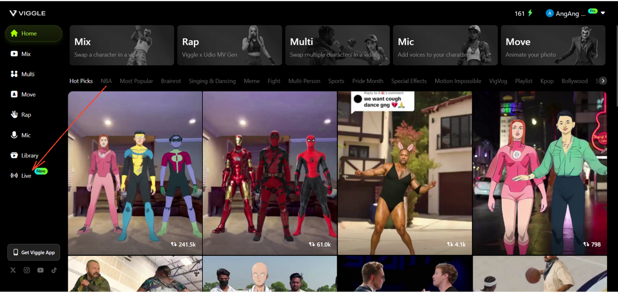The width and height of the screenshot is (618, 293).
Task: Open the bald anime character video thumbnail
Action: click(x=270, y=274)
